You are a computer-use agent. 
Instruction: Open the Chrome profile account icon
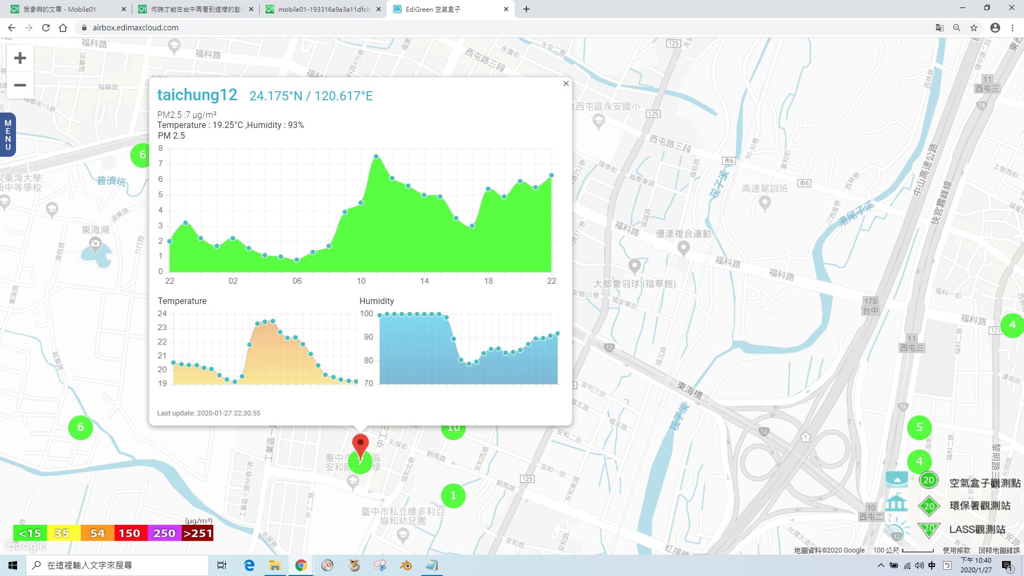[995, 28]
